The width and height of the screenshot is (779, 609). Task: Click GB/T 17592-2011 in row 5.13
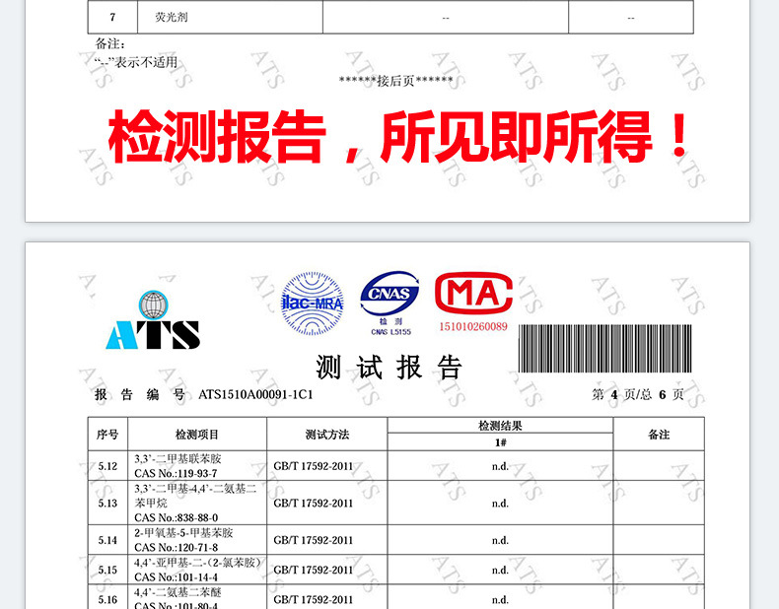coord(313,503)
